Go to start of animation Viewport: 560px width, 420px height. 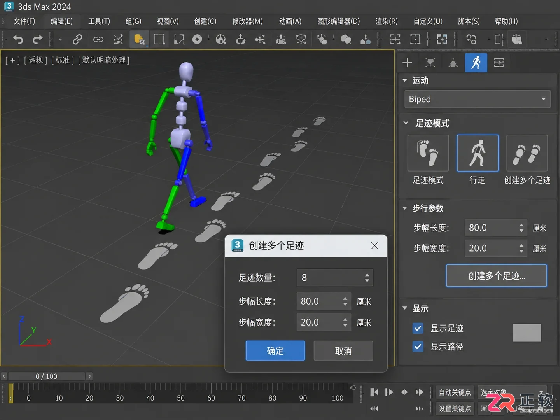[x=374, y=392]
